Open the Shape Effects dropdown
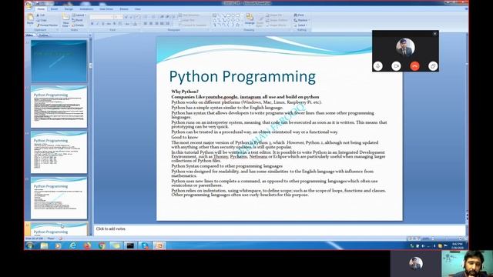The width and height of the screenshot is (493, 277). pyautogui.click(x=276, y=25)
